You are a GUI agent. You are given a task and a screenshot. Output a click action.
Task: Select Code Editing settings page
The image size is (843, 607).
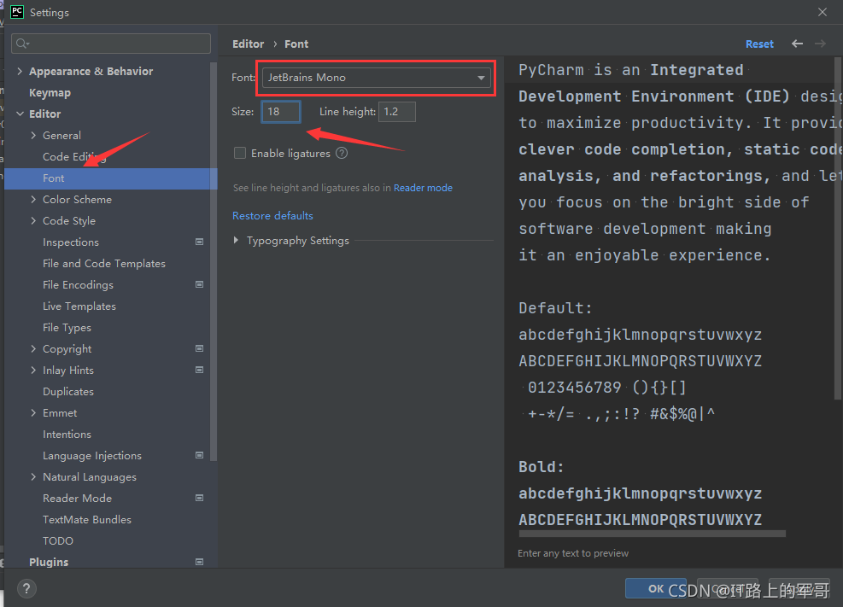click(x=74, y=157)
